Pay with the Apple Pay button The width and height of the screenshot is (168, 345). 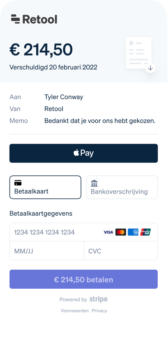pos(84,153)
